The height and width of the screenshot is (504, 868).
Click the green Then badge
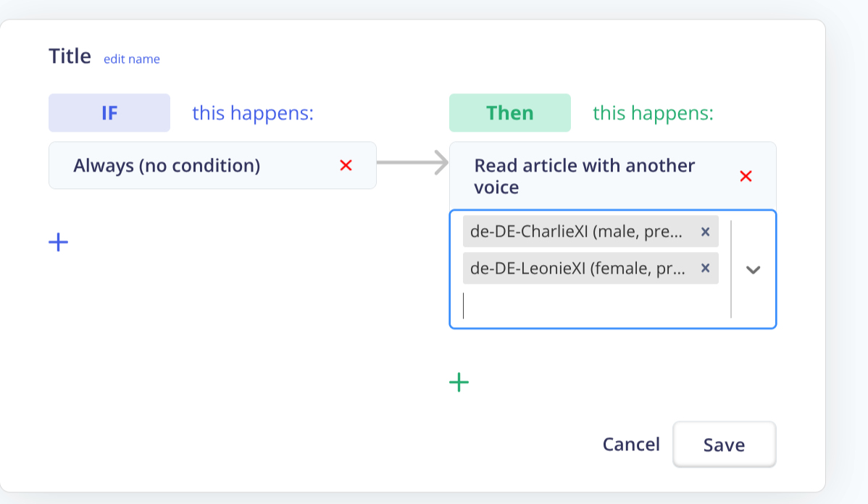(x=510, y=113)
